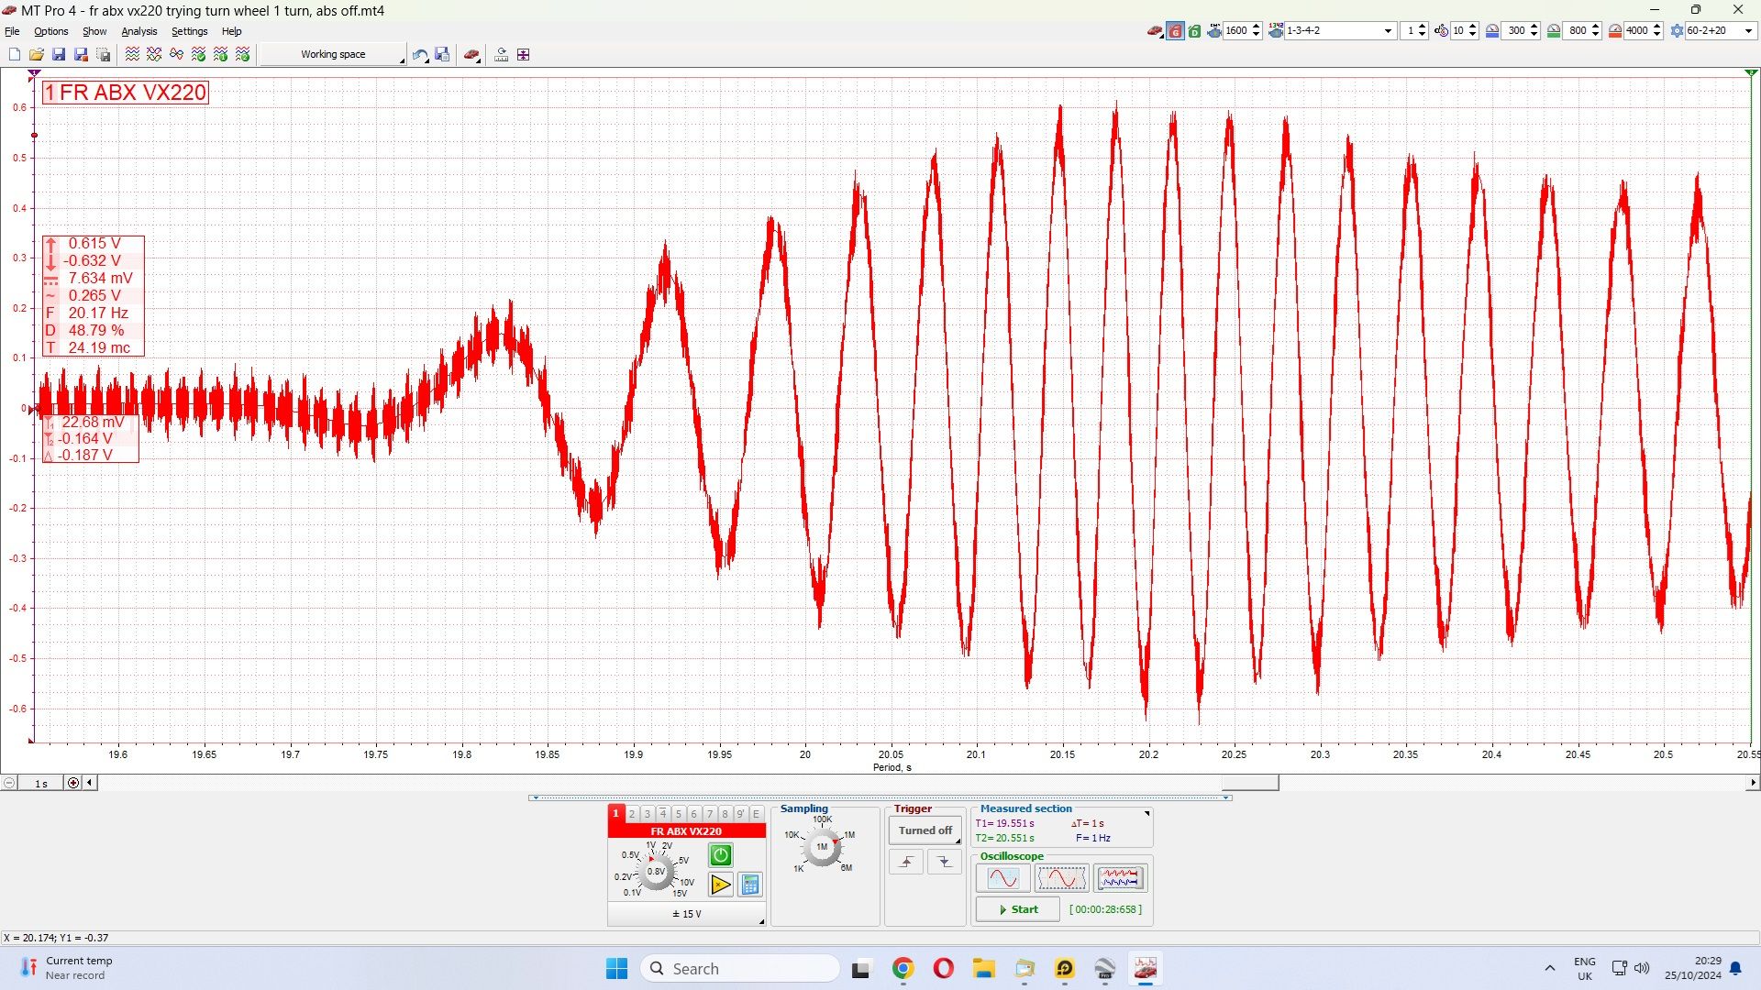Open the firing order 1-3-4-2 dropdown
Image resolution: width=1761 pixels, height=990 pixels.
pyautogui.click(x=1388, y=31)
